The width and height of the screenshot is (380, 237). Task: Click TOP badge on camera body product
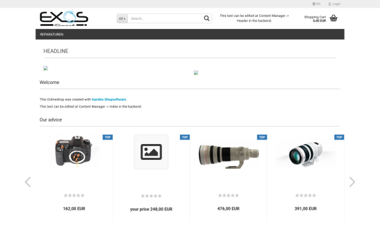pyautogui.click(x=108, y=137)
